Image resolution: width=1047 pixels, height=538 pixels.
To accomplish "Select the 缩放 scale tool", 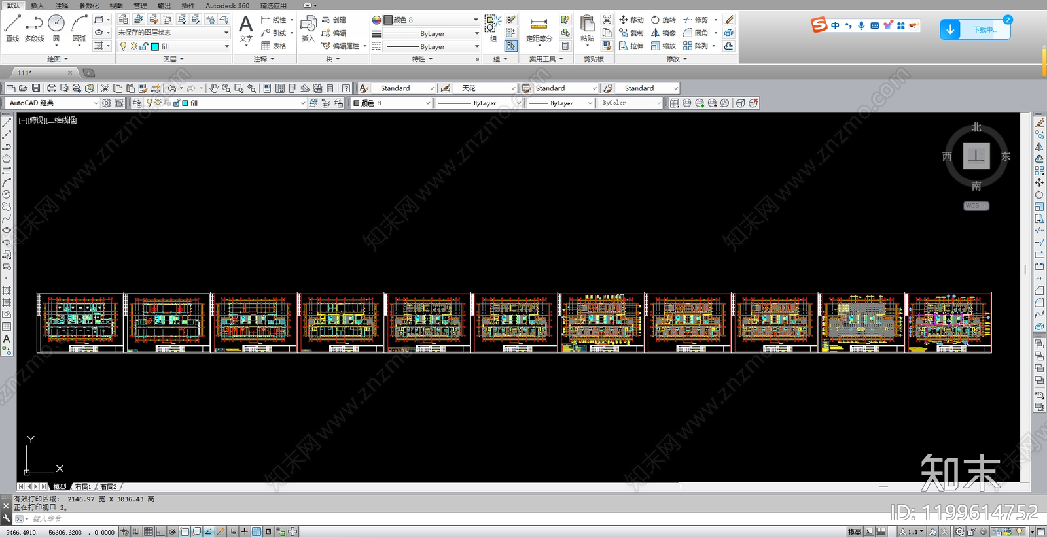I will pos(664,46).
